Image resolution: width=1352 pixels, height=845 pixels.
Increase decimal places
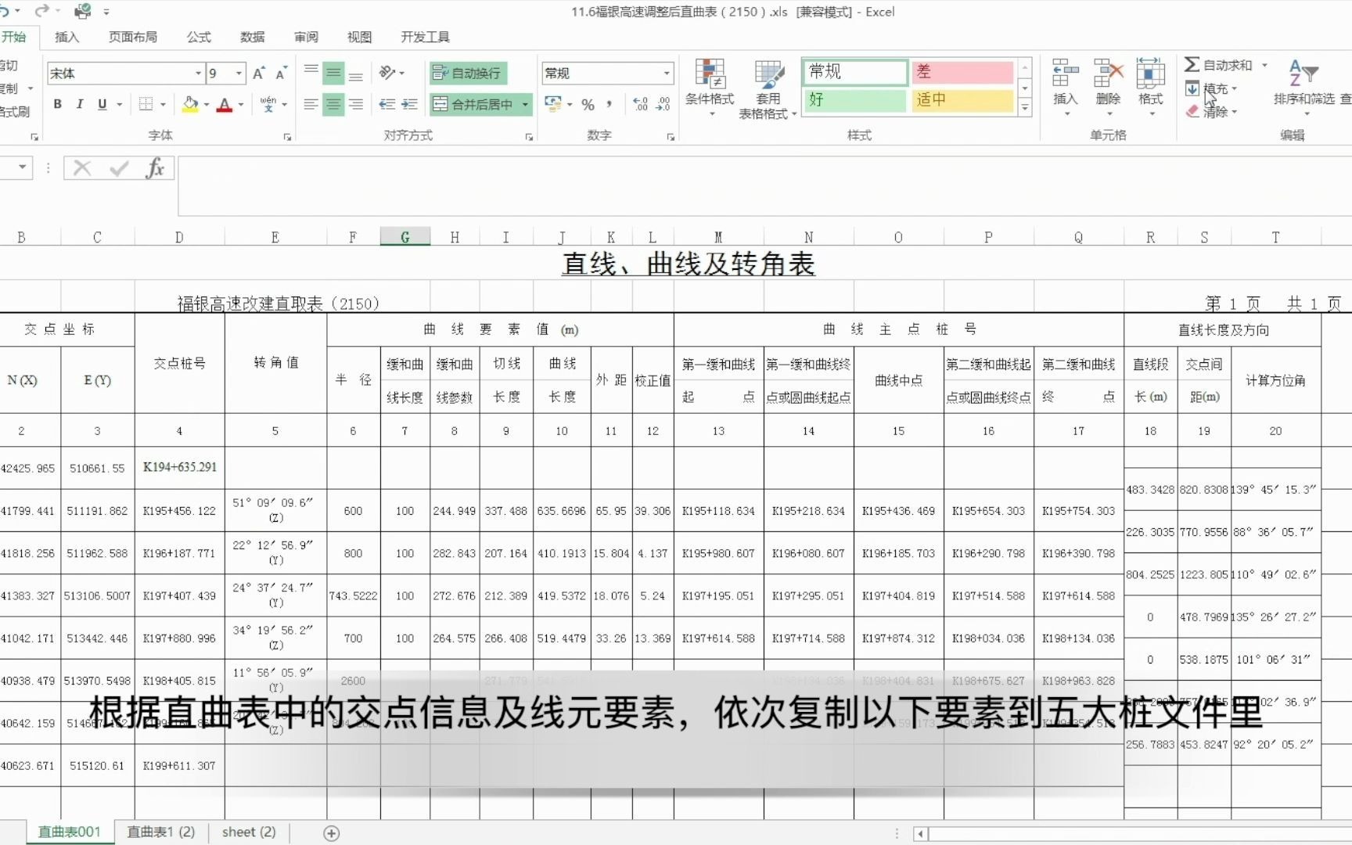pos(641,104)
